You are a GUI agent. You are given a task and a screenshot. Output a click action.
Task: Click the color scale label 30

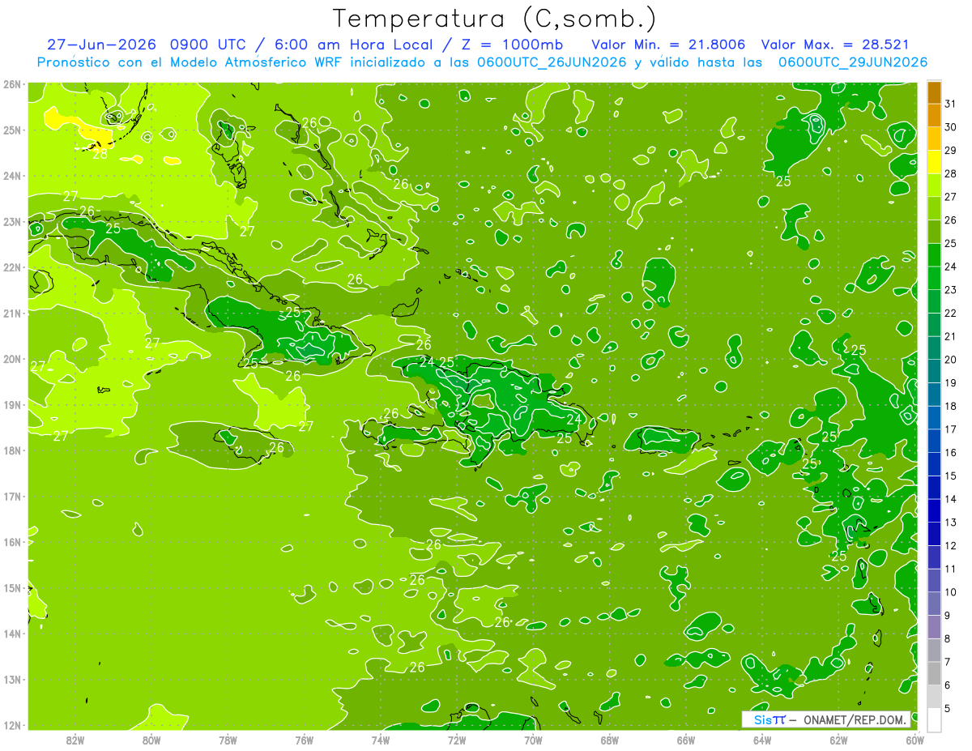point(951,127)
